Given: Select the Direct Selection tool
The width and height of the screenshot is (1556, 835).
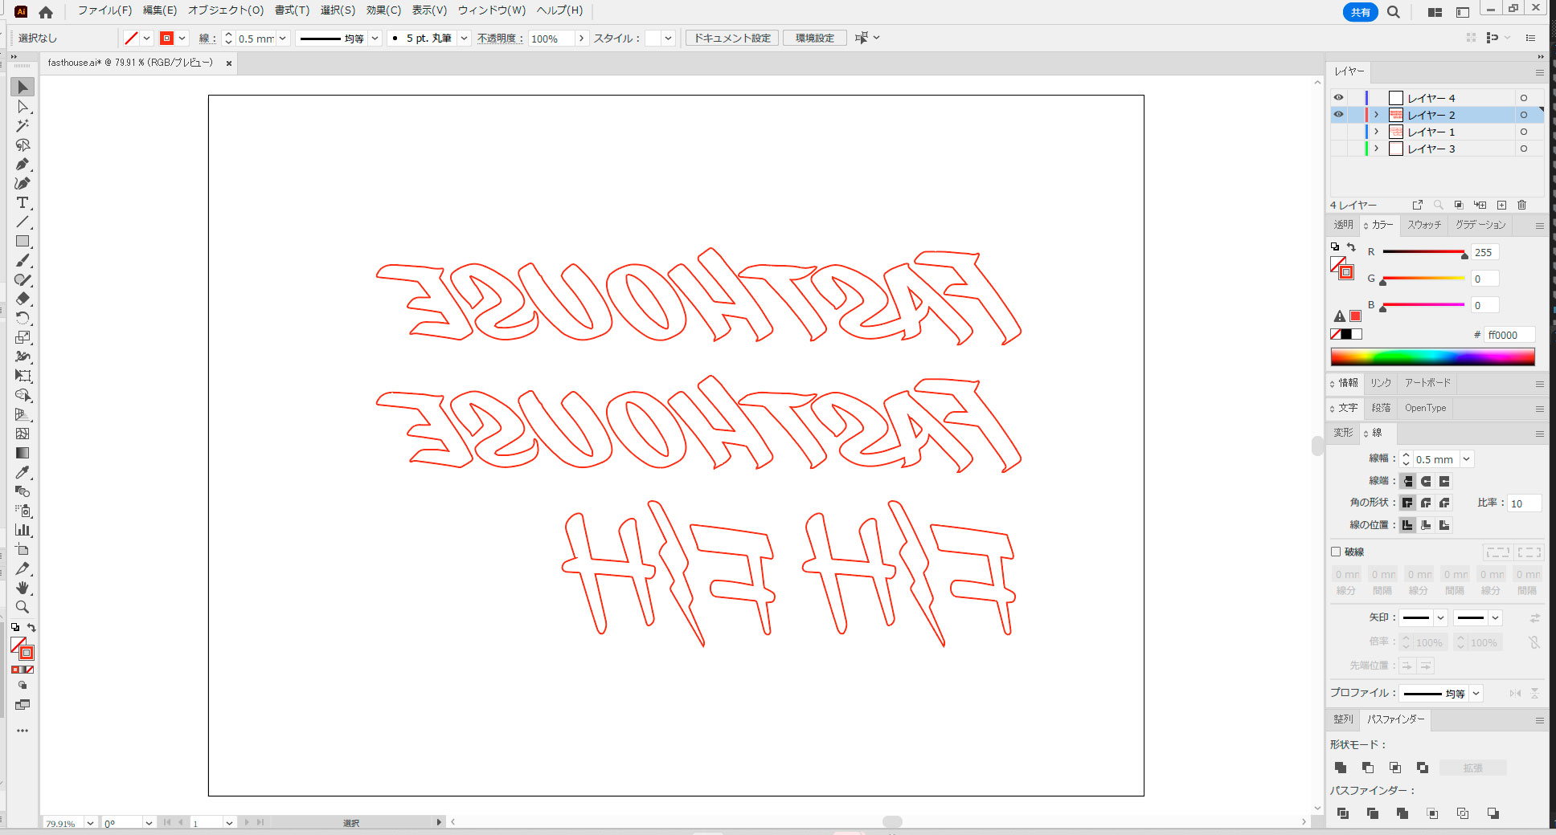Looking at the screenshot, I should [x=23, y=106].
